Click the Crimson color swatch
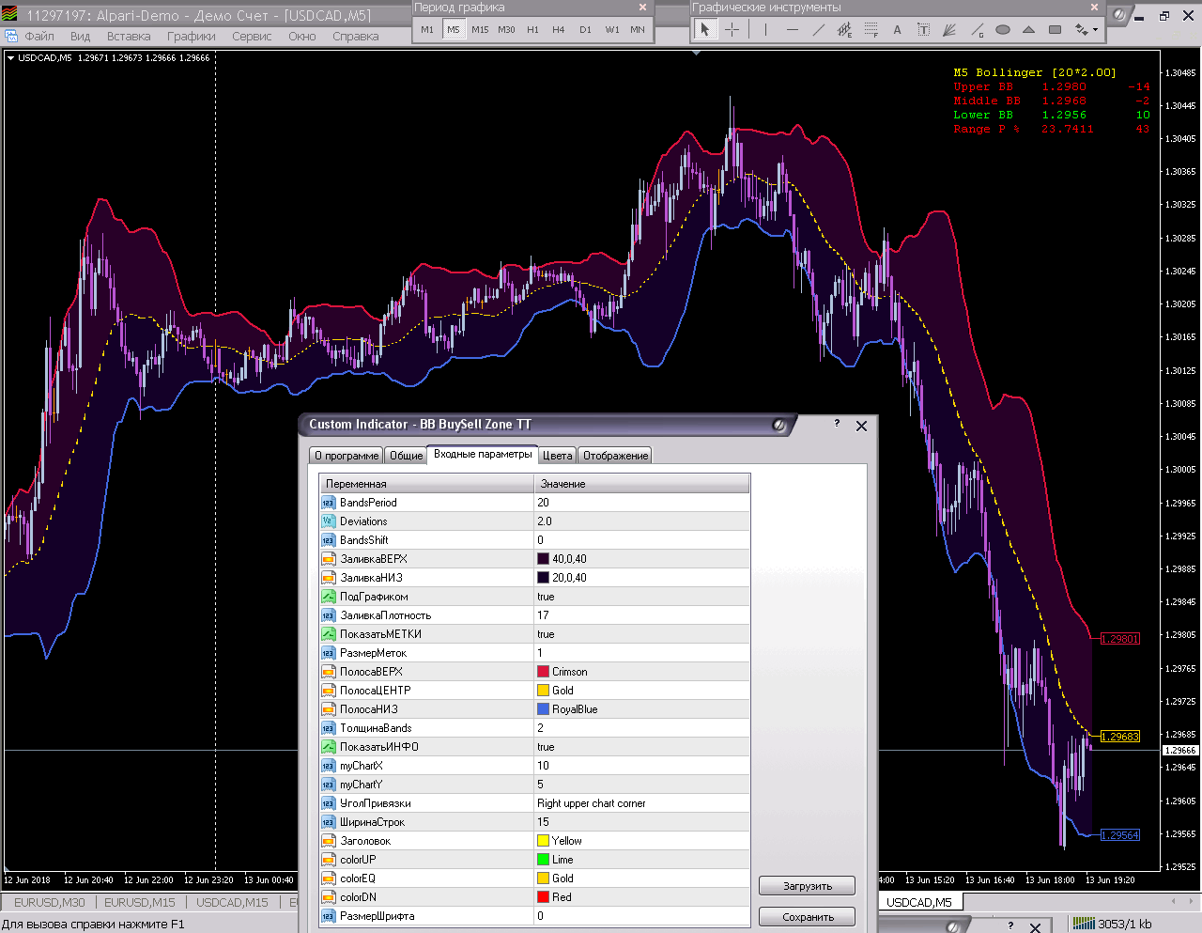Image resolution: width=1202 pixels, height=933 pixels. [543, 672]
